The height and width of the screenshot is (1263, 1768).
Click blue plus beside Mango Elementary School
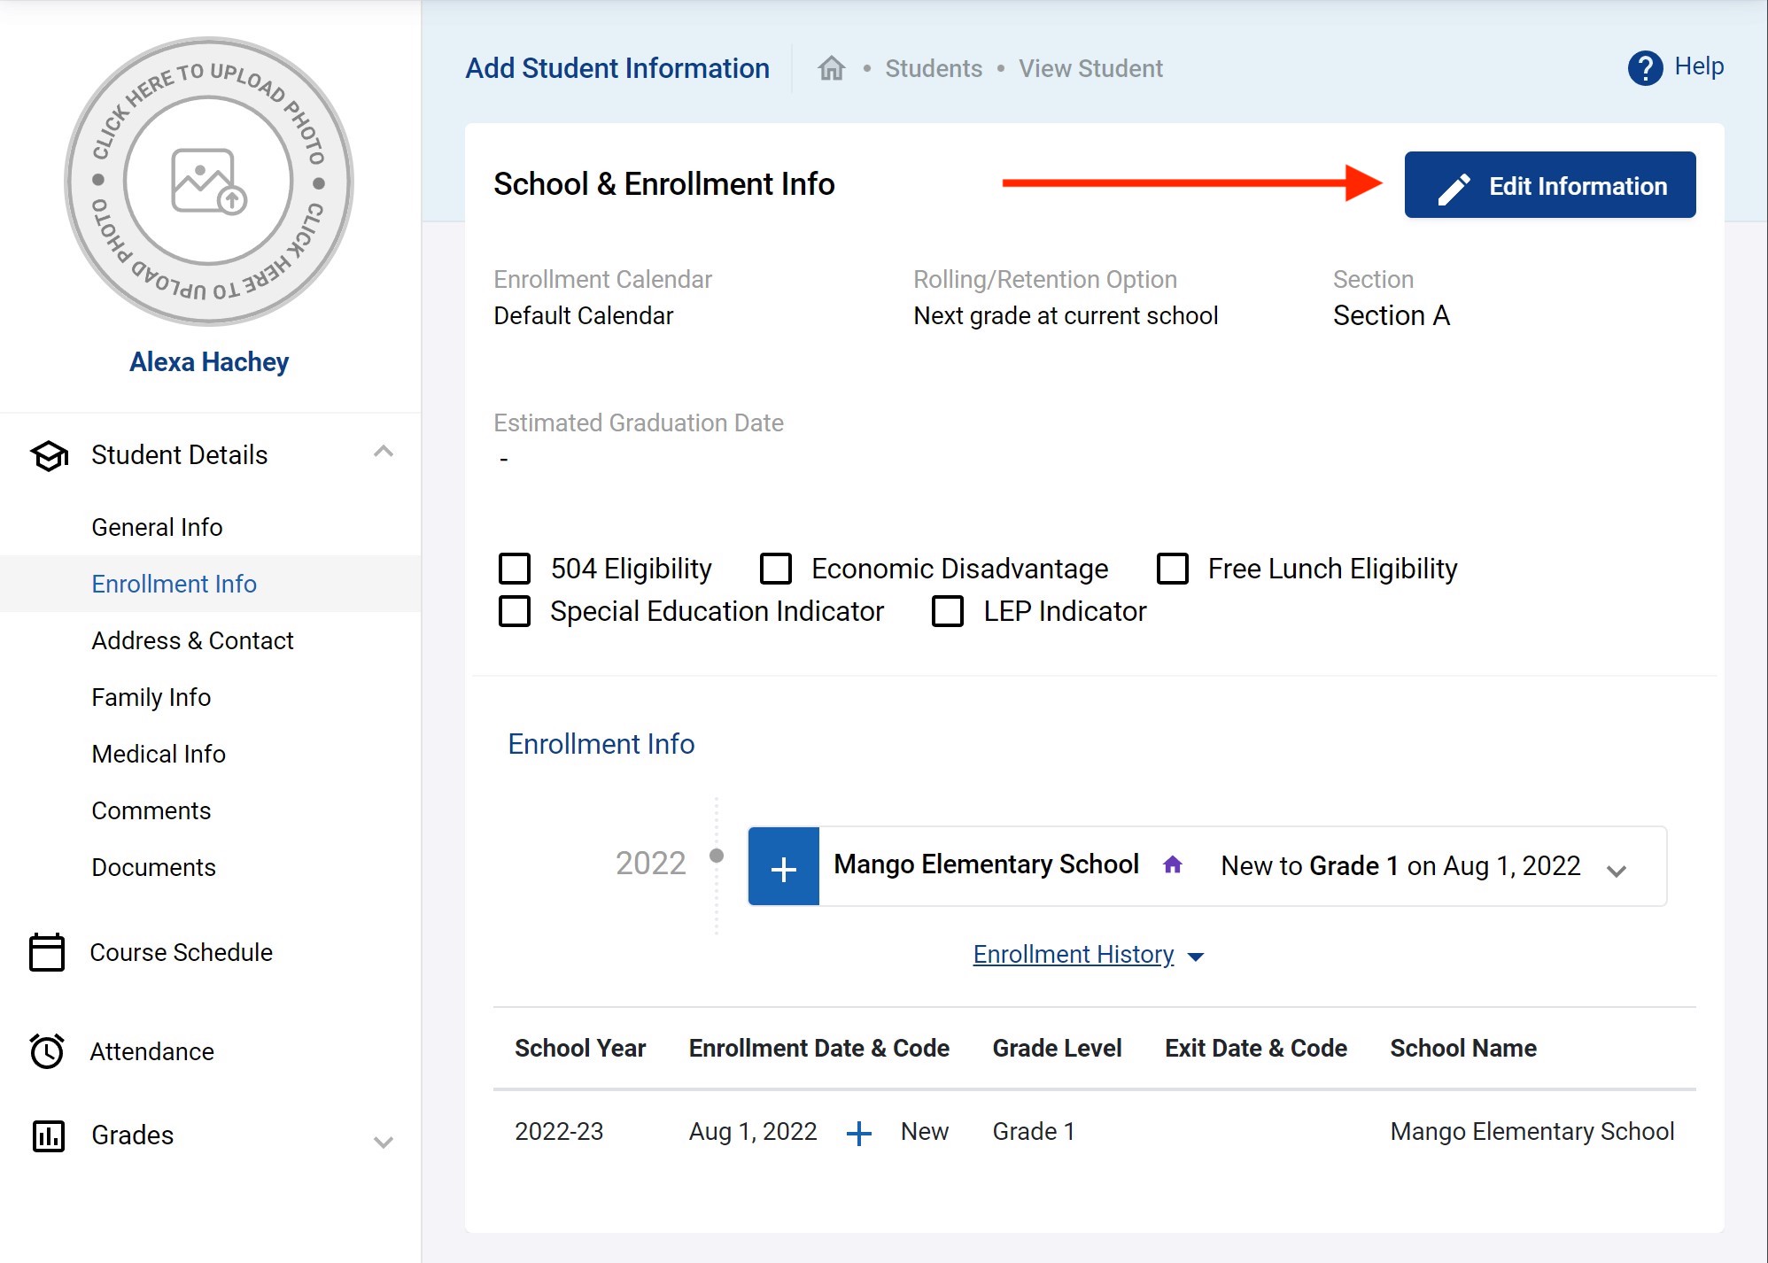(x=783, y=866)
